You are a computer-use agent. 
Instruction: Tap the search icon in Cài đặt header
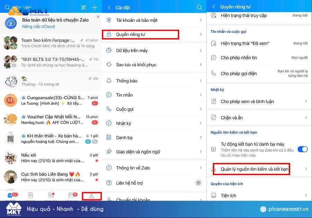pos(199,8)
